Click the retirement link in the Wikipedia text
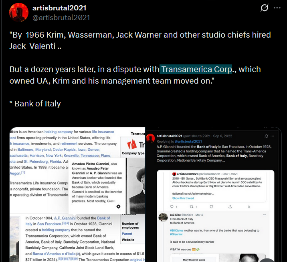This screenshot has height=262, width=287. click(x=69, y=144)
